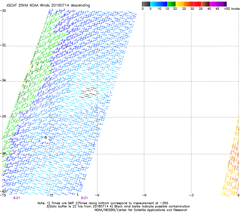Click the title 'ASCAT 25KM NOAA Winds 20160714 descending'
This screenshot has width=241, height=212.
pyautogui.click(x=48, y=5)
